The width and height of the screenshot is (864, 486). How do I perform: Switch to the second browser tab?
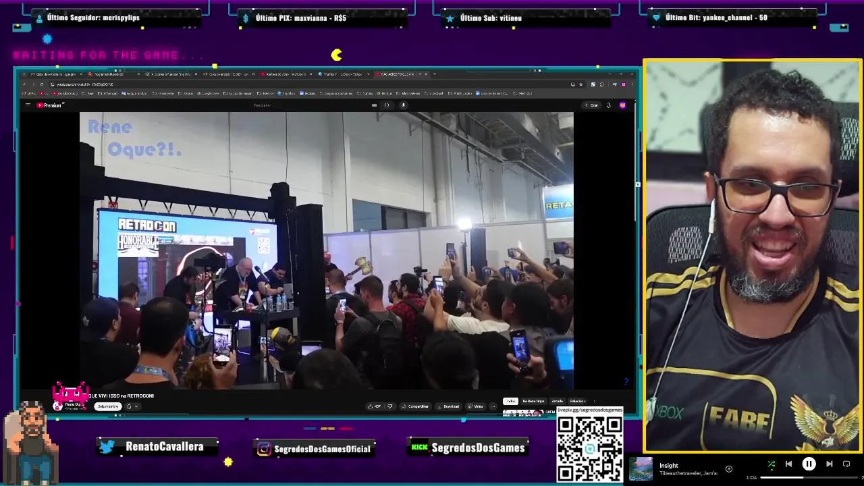pos(113,74)
